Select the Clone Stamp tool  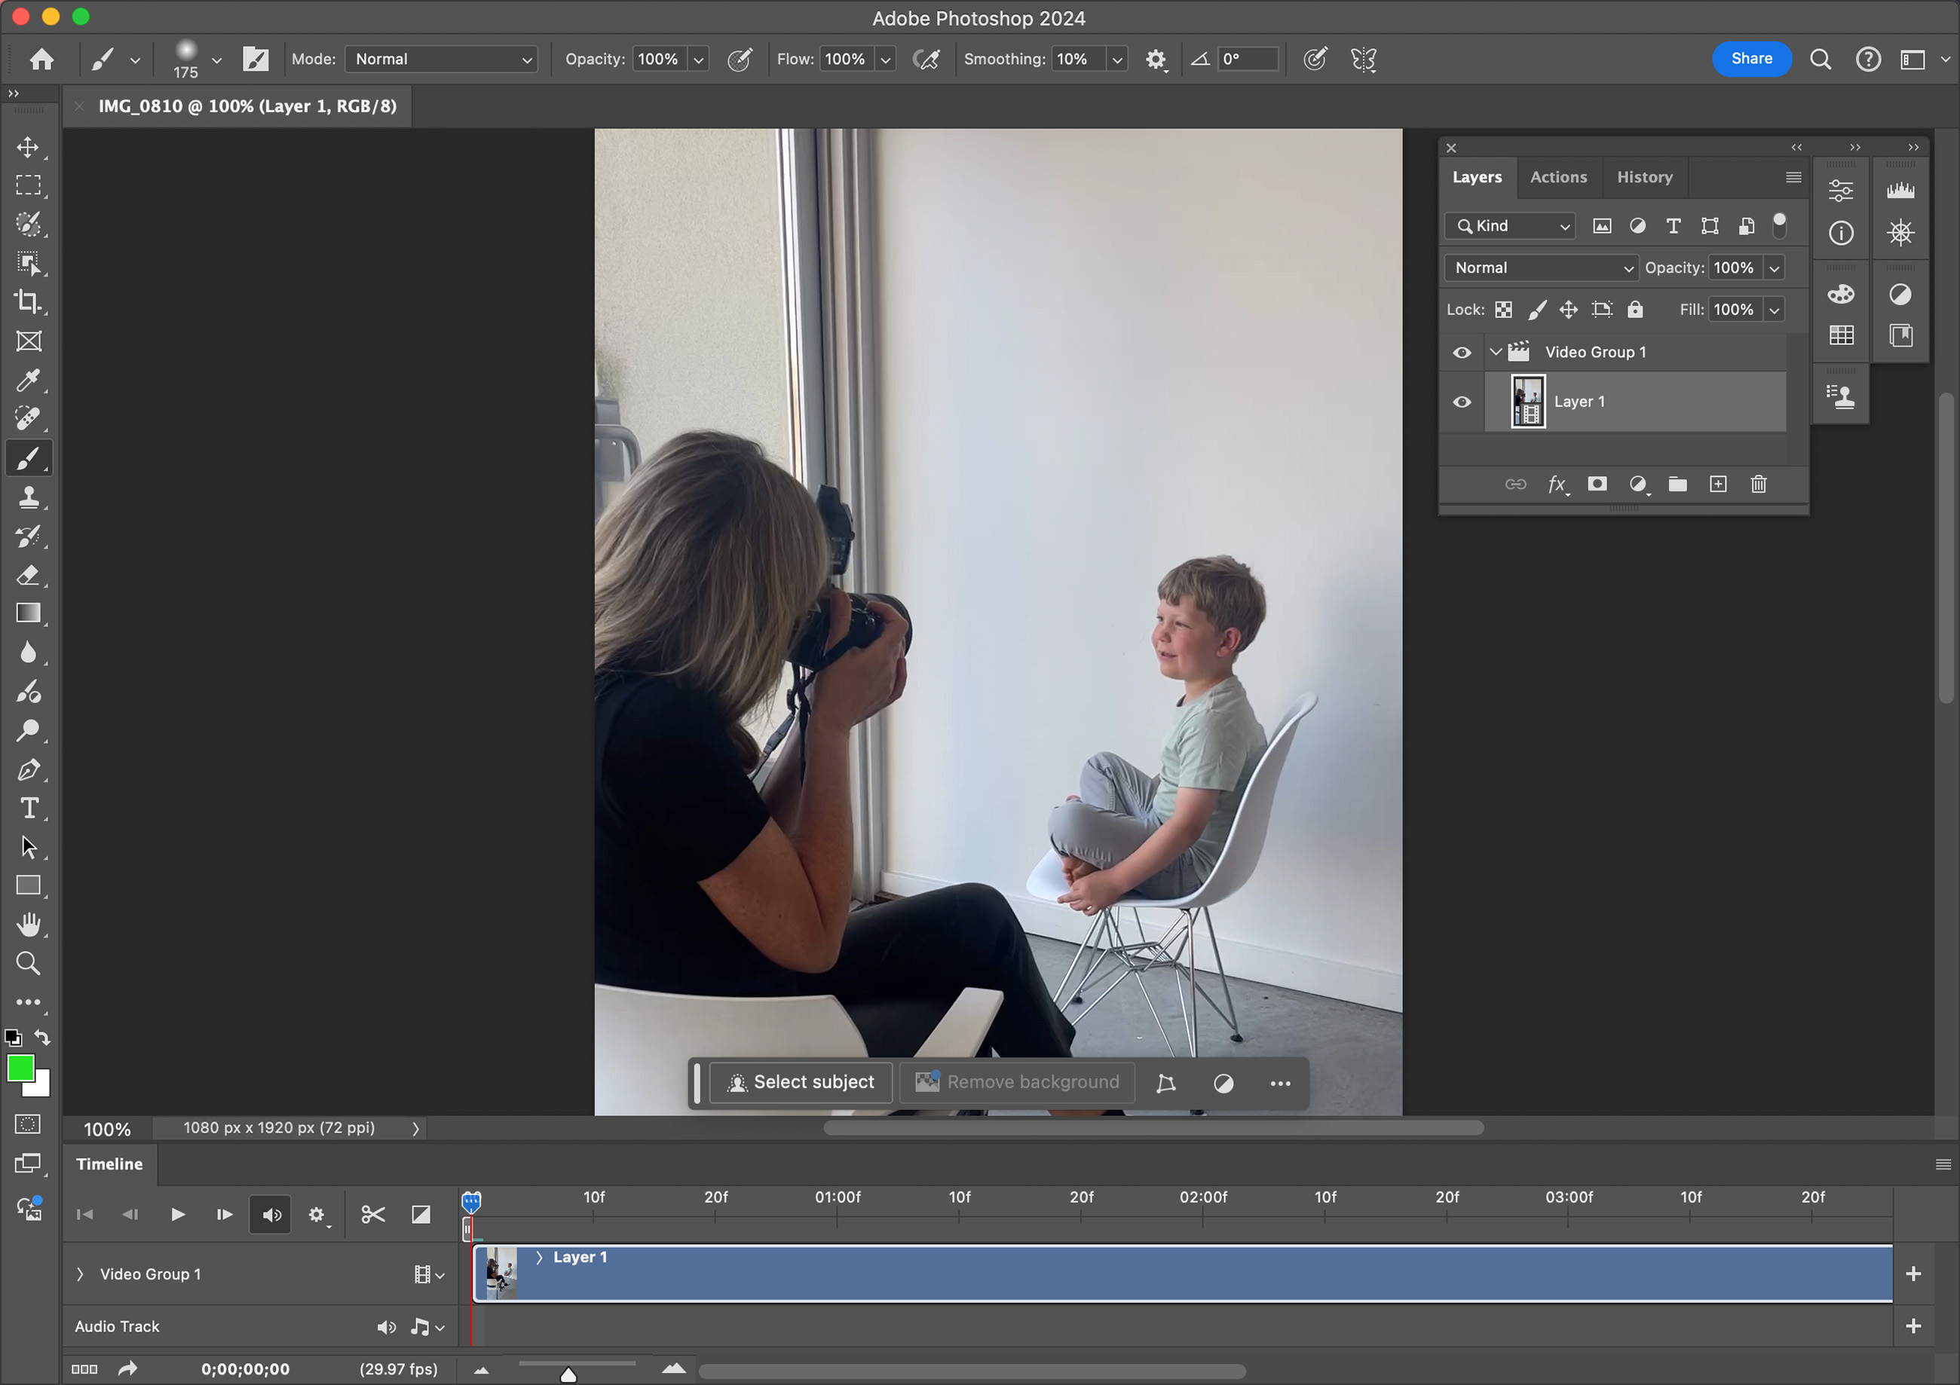(28, 497)
